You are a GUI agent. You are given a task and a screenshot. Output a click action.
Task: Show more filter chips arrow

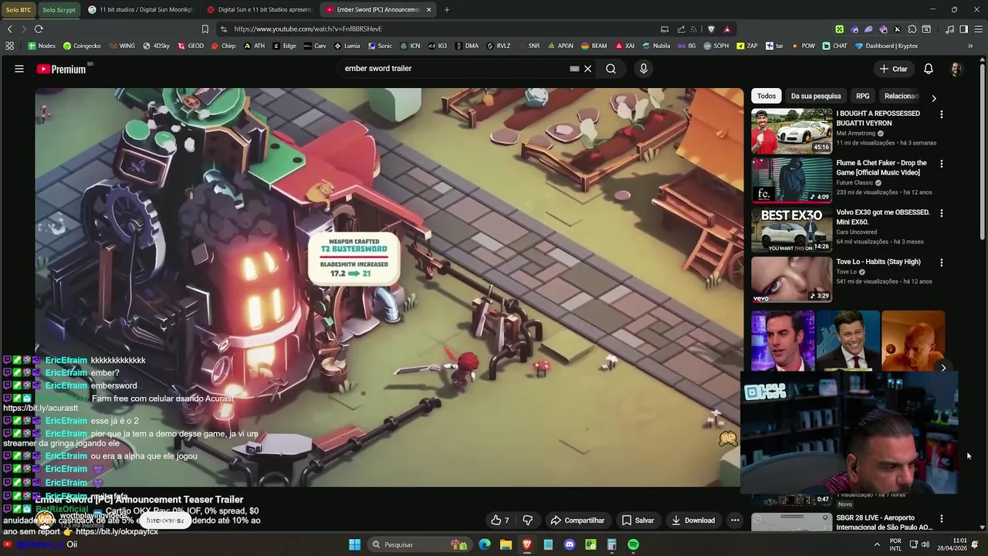tap(934, 98)
